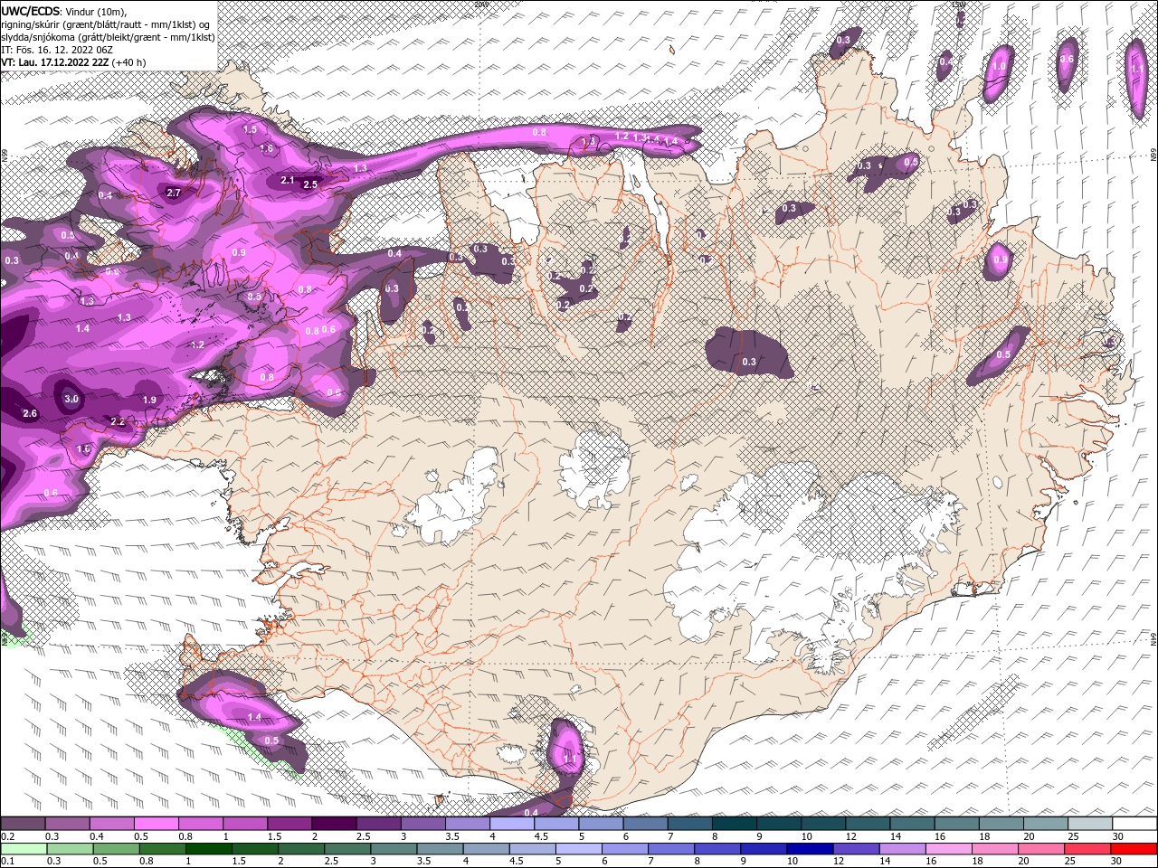
Task: Click the 'VT: Lau. 17.12.2022 22Z' valid time
Action: [55, 62]
